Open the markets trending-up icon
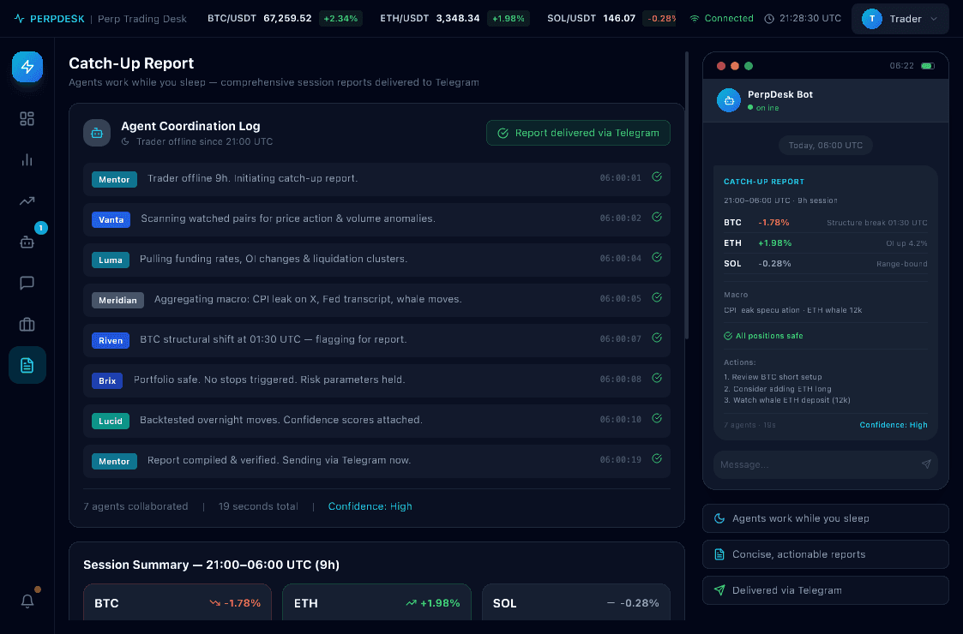Image resolution: width=963 pixels, height=634 pixels. tap(27, 200)
